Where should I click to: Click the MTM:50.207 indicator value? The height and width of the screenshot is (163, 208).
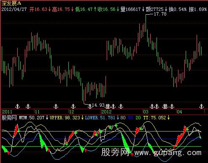click(32, 118)
